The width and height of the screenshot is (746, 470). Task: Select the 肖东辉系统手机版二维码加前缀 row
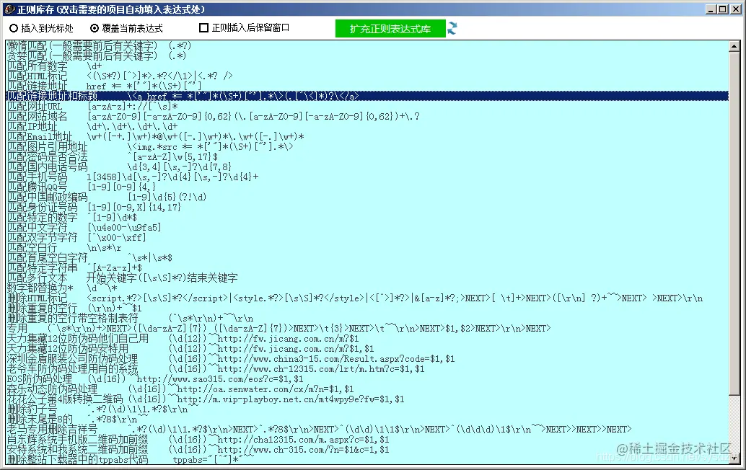[367, 439]
